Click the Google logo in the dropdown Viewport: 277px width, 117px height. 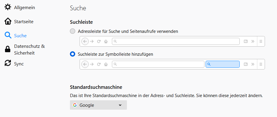[75, 105]
